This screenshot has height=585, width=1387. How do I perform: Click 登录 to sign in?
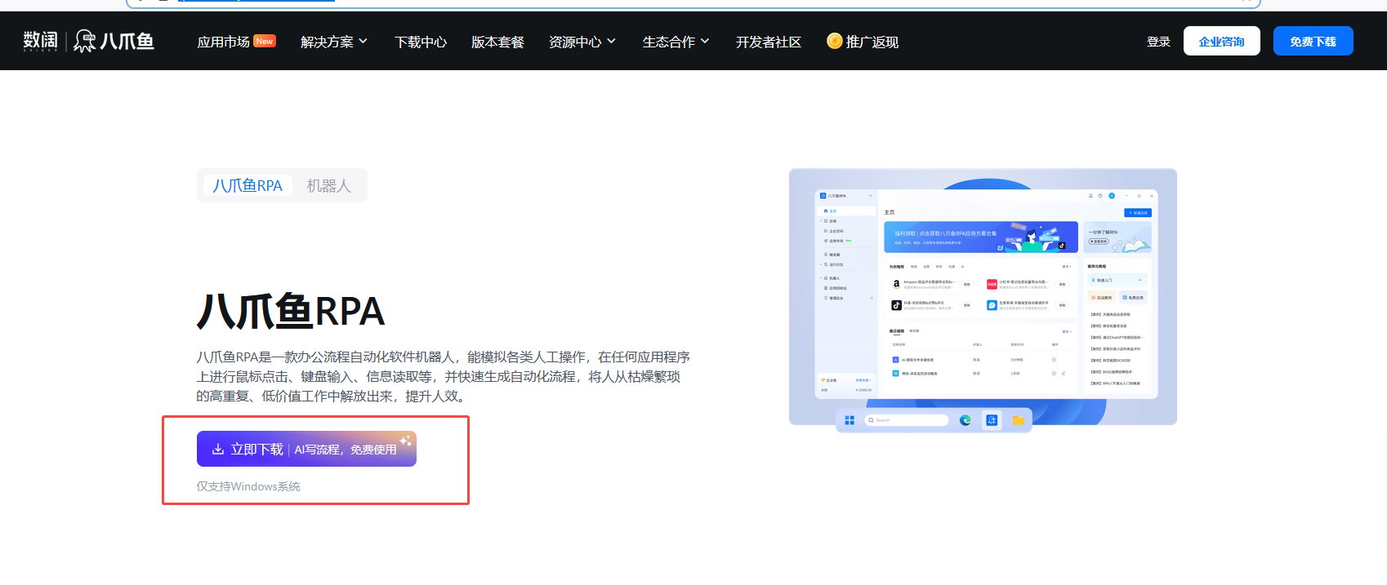pyautogui.click(x=1158, y=42)
